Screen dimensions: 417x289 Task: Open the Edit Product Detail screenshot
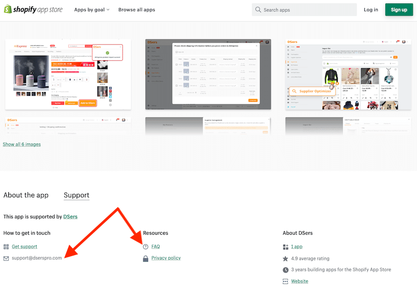click(x=348, y=126)
